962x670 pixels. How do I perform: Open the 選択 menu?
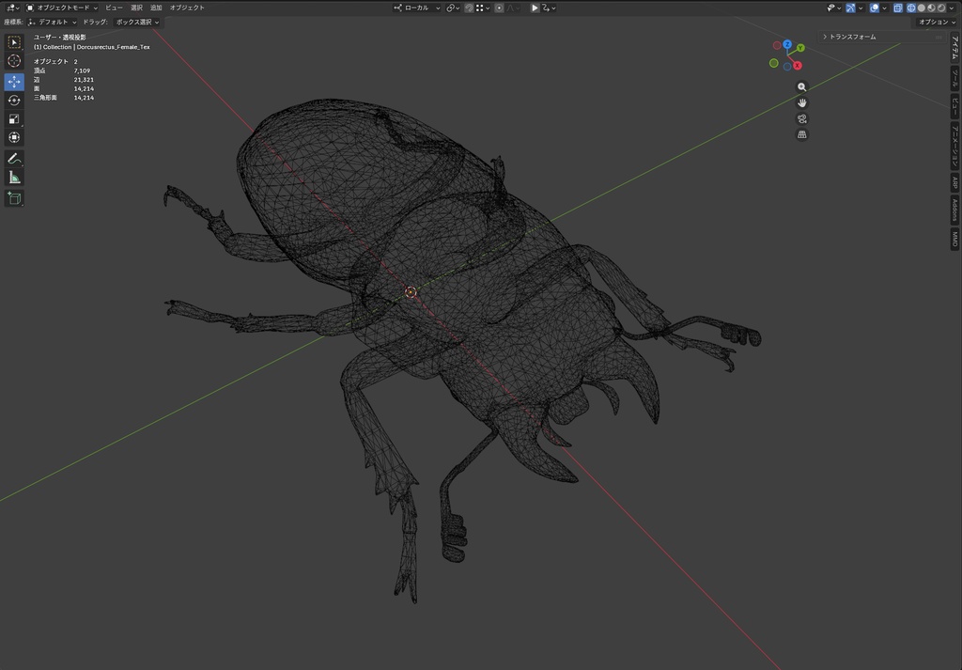(x=136, y=8)
